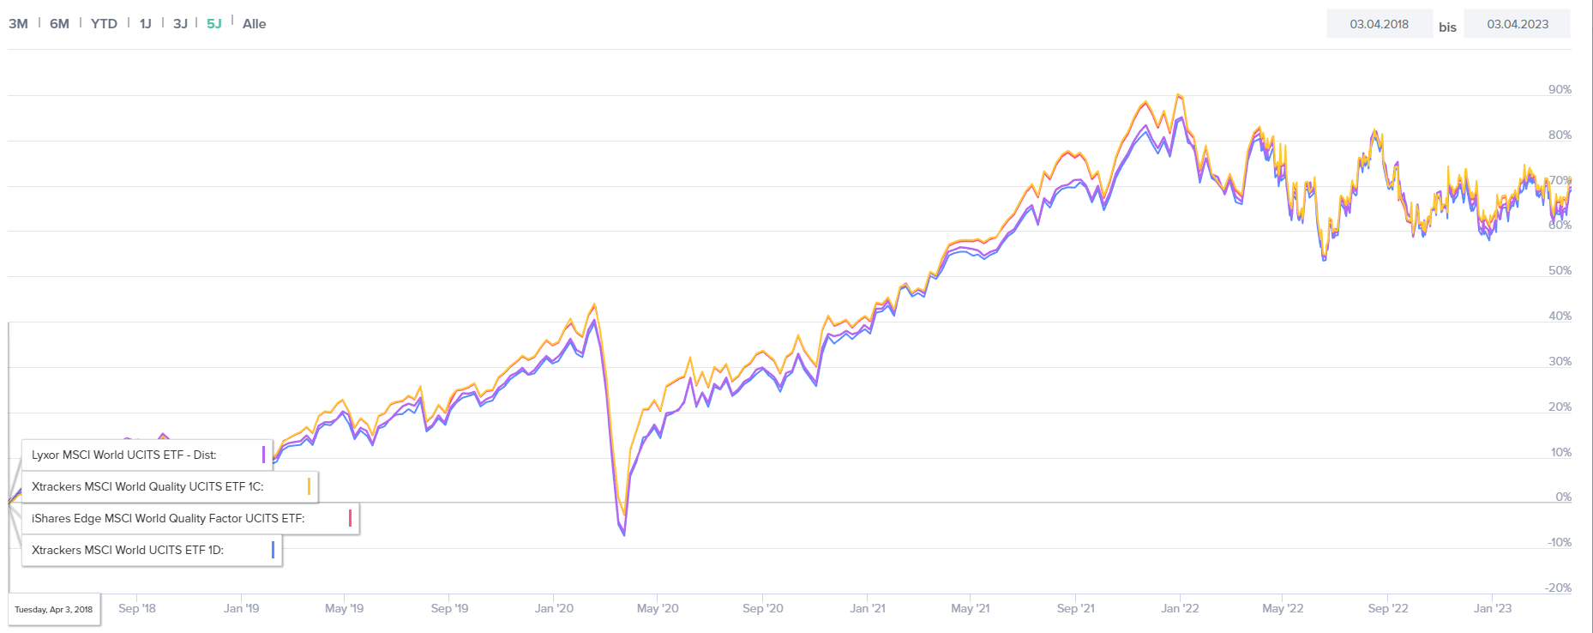Switch to the 6M time range

point(59,24)
